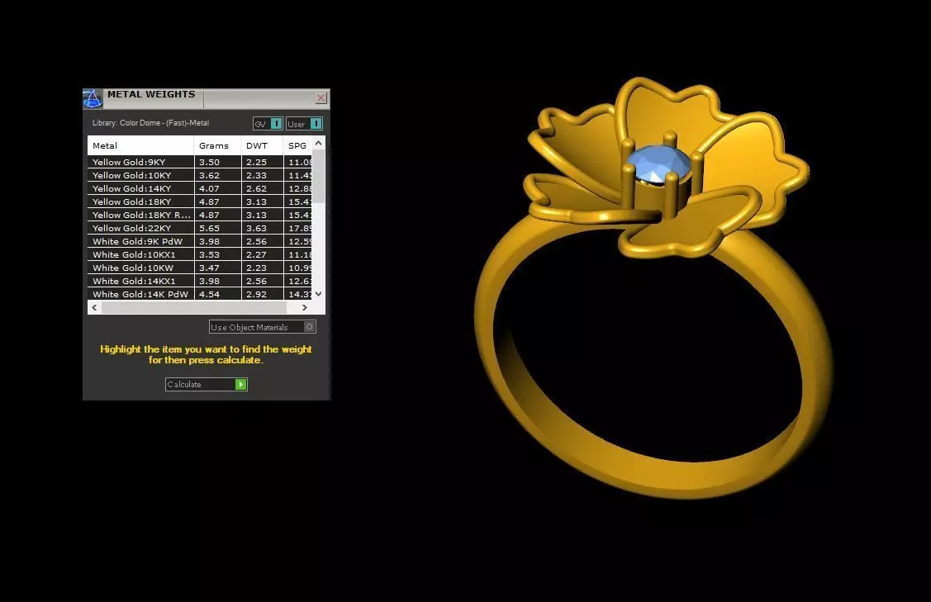This screenshot has width=931, height=602.
Task: Click the horizontal scrollbar thumb
Action: pyautogui.click(x=194, y=307)
